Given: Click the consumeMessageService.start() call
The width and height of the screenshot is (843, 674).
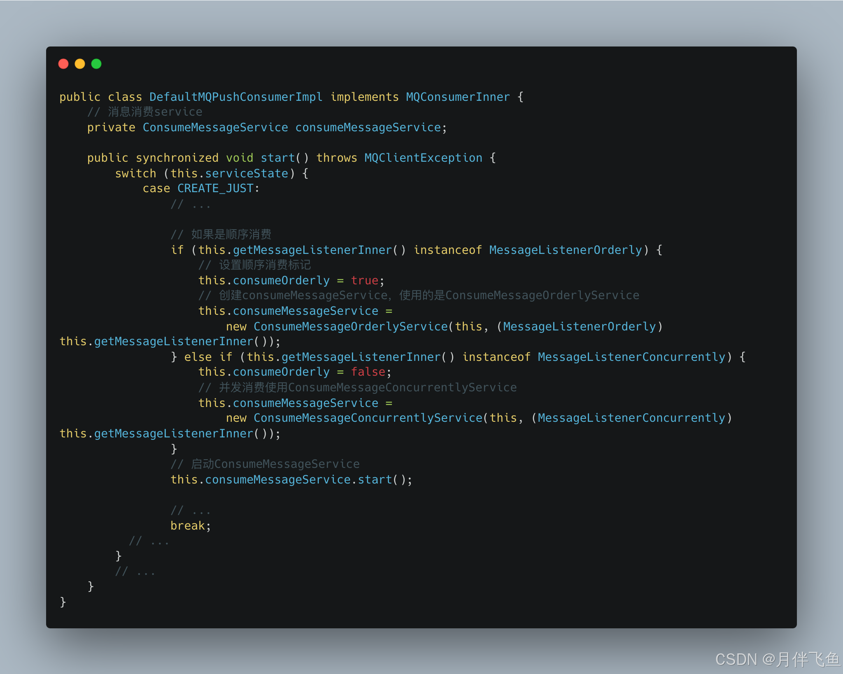Looking at the screenshot, I should [x=375, y=479].
